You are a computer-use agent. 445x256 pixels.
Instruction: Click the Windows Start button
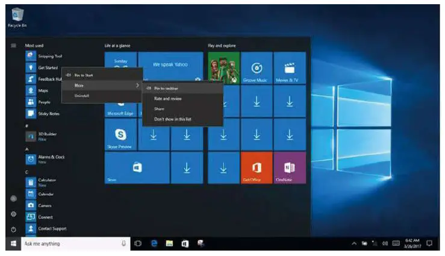tap(13, 243)
